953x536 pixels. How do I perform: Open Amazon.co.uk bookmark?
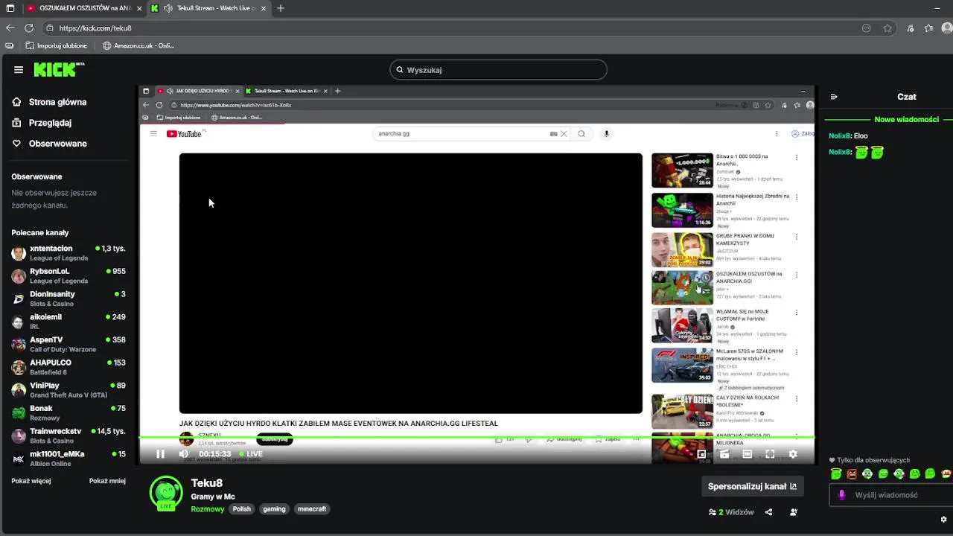(138, 45)
